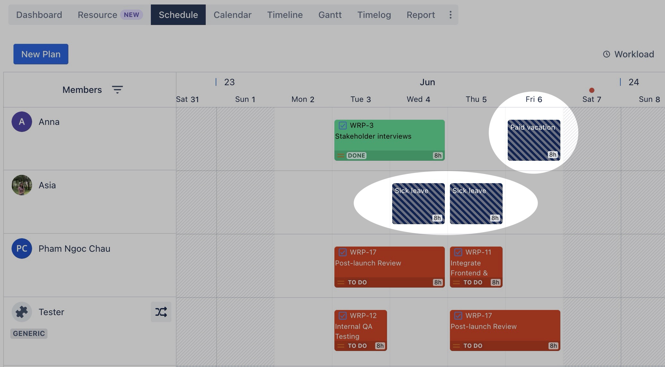Viewport: 665px width, 367px height.
Task: Switch to the Gantt tab
Action: (330, 15)
